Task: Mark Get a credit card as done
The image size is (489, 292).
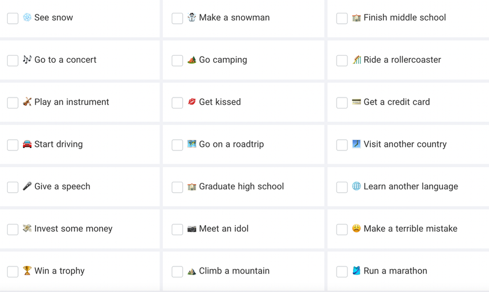Action: [342, 103]
